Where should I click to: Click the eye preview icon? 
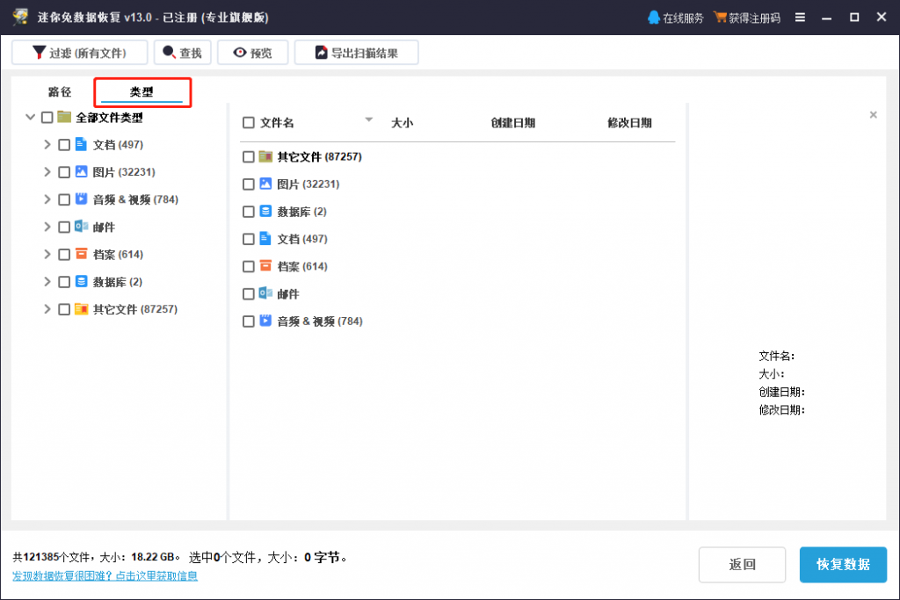pos(240,53)
